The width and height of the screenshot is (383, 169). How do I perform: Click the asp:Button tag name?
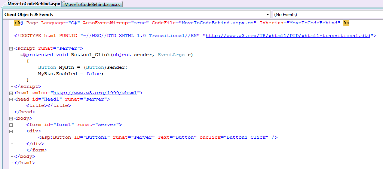tap(56, 137)
